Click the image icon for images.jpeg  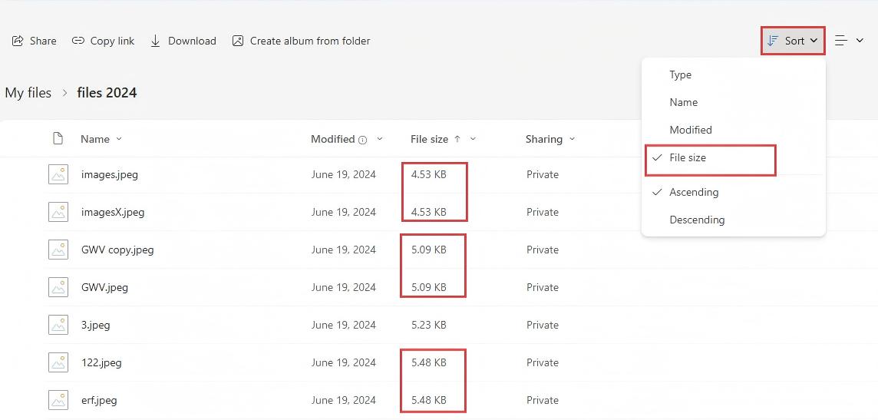click(58, 174)
